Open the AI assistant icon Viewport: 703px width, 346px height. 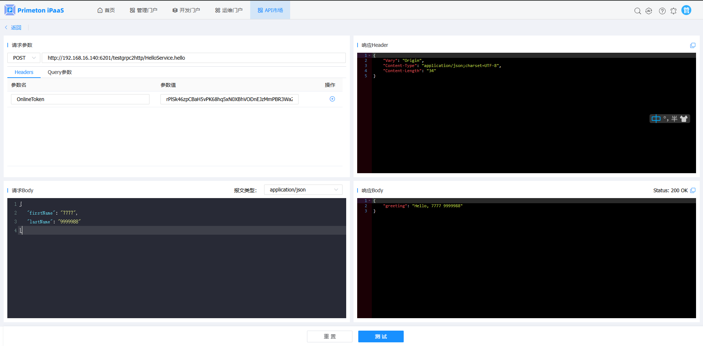tap(649, 11)
